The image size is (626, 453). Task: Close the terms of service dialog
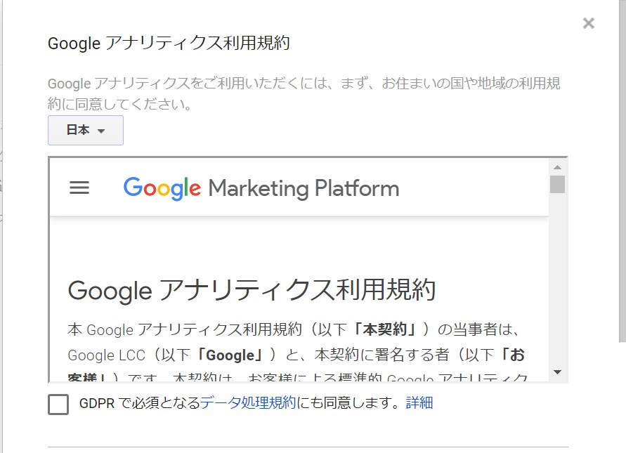[x=589, y=23]
